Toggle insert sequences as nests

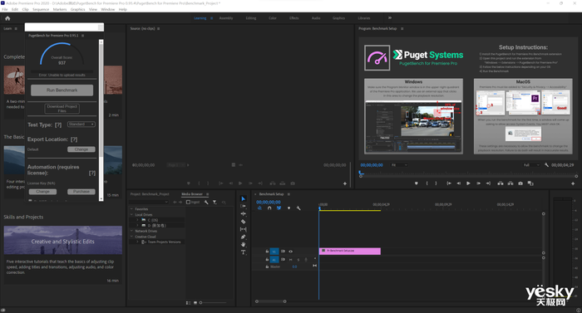[259, 208]
